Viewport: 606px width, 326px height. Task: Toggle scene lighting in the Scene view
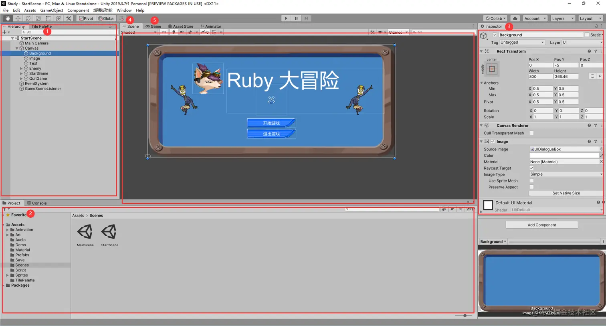pyautogui.click(x=174, y=32)
